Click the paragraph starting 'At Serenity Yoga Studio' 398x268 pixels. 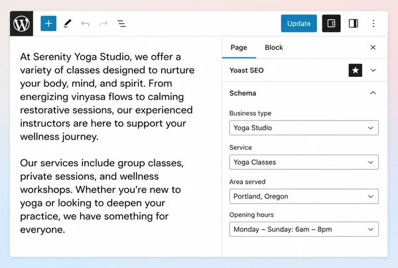coord(107,97)
